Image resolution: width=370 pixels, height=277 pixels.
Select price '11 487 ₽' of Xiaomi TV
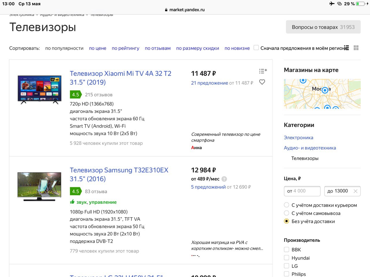pos(203,74)
